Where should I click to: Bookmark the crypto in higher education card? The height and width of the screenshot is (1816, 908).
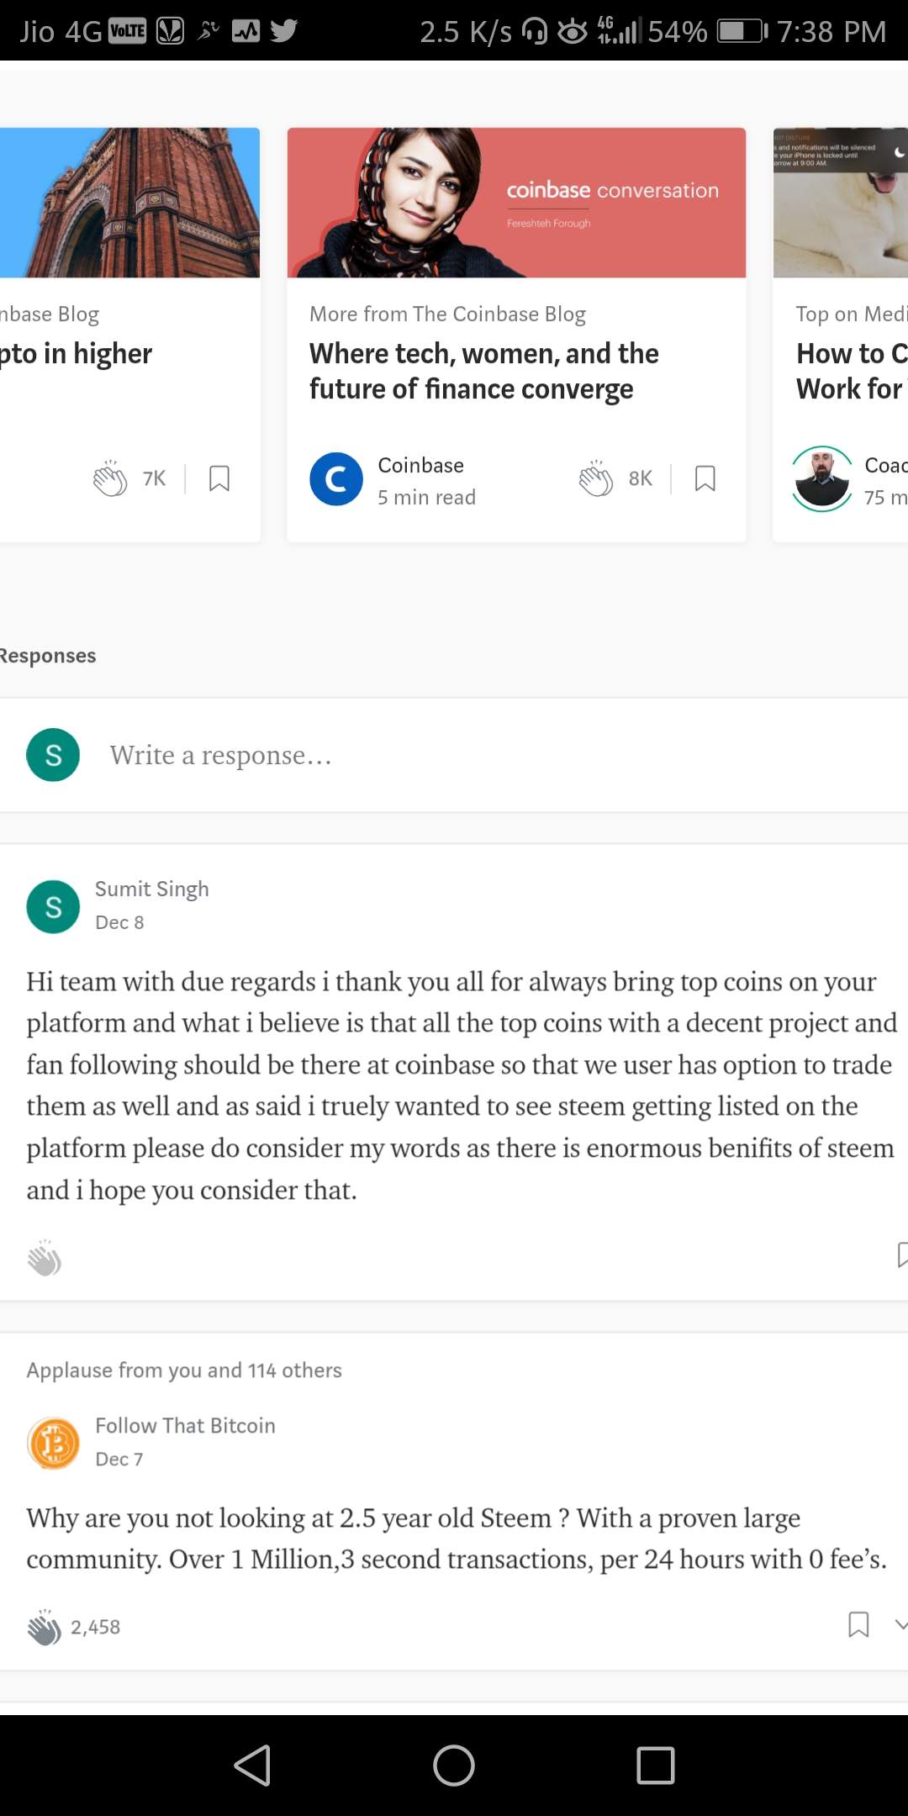(219, 479)
